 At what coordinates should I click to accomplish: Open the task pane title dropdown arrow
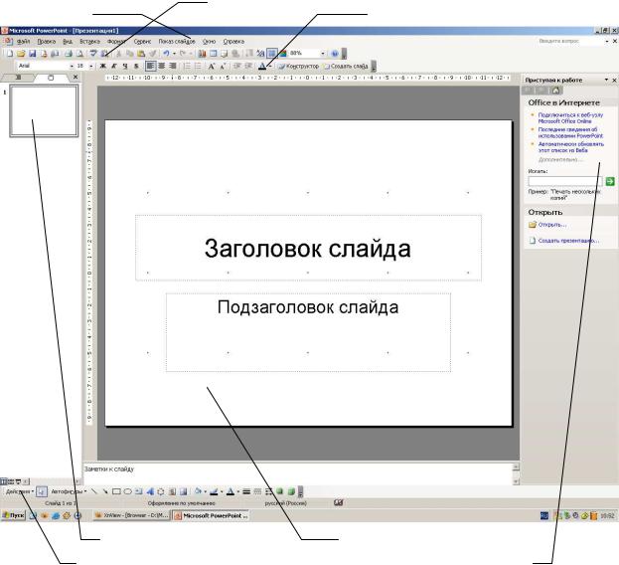click(x=606, y=80)
